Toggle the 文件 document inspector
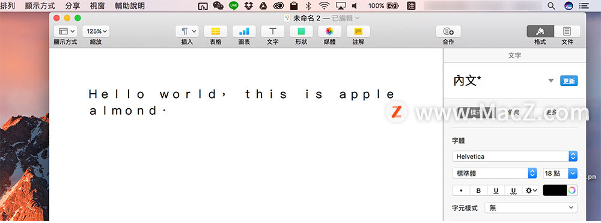 [x=567, y=31]
